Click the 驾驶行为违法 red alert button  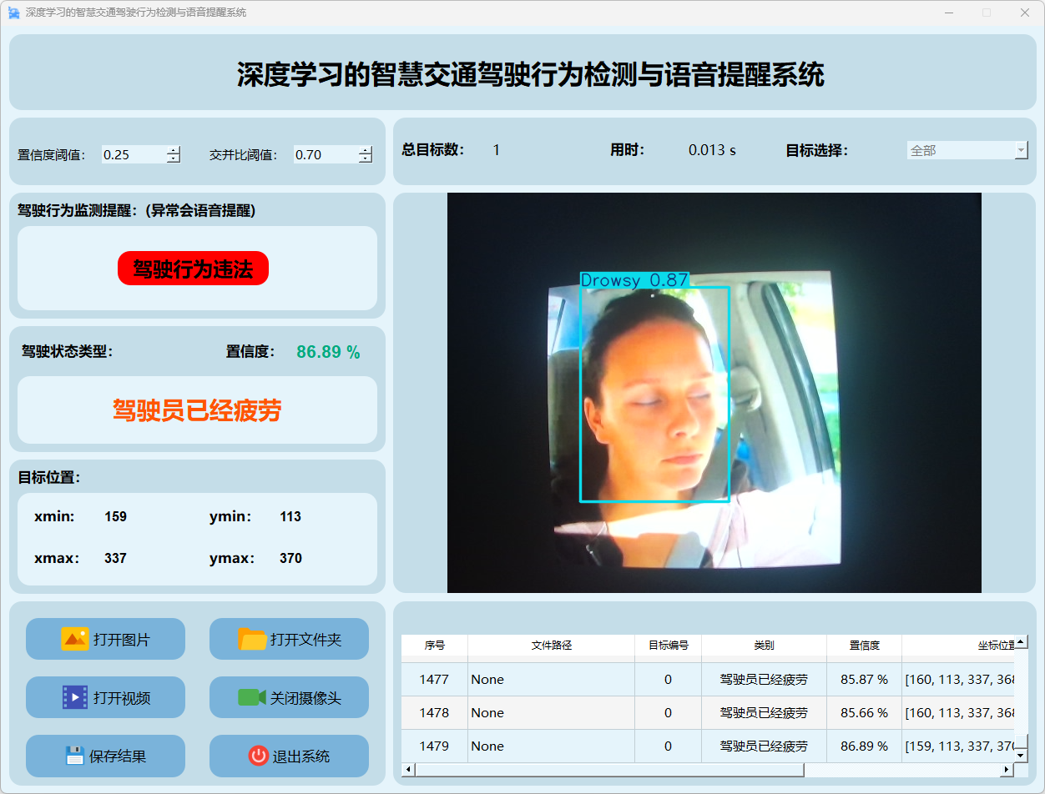coord(193,269)
